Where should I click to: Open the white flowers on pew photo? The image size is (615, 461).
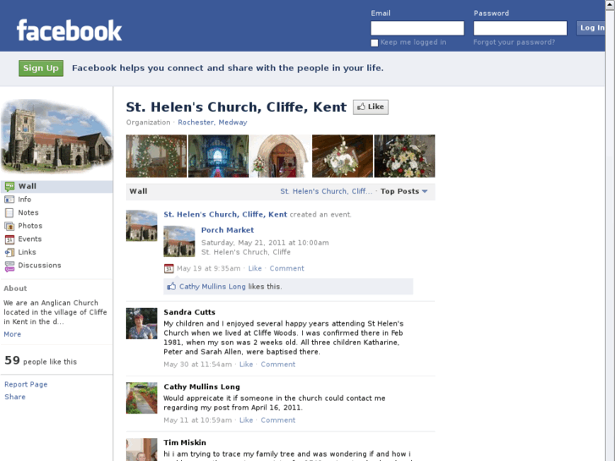[343, 156]
